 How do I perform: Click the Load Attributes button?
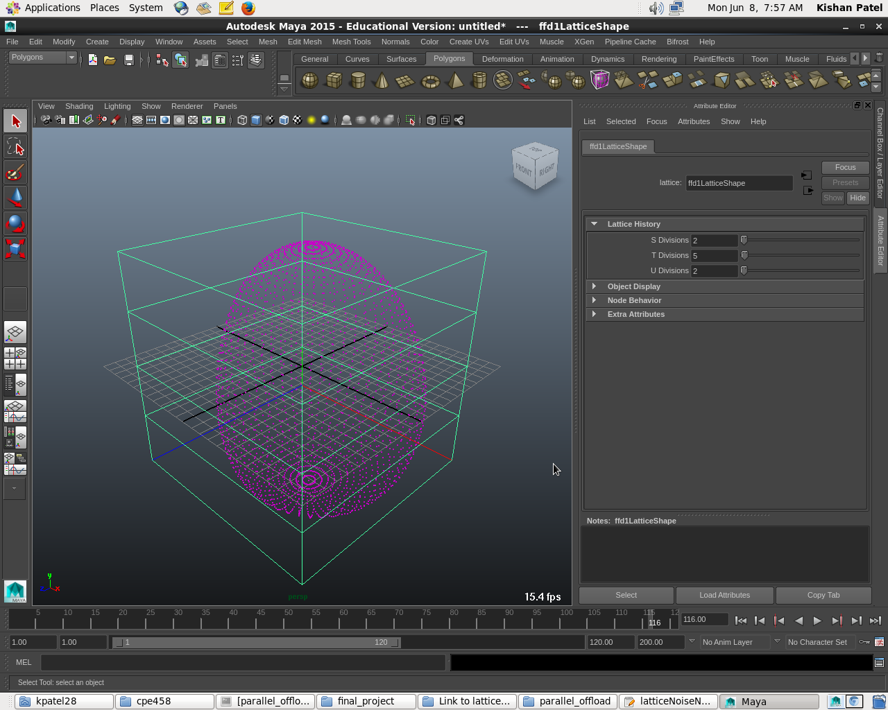[x=724, y=595]
